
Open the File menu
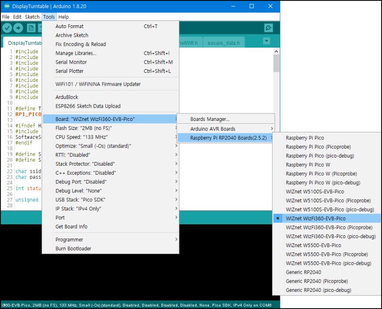point(6,17)
